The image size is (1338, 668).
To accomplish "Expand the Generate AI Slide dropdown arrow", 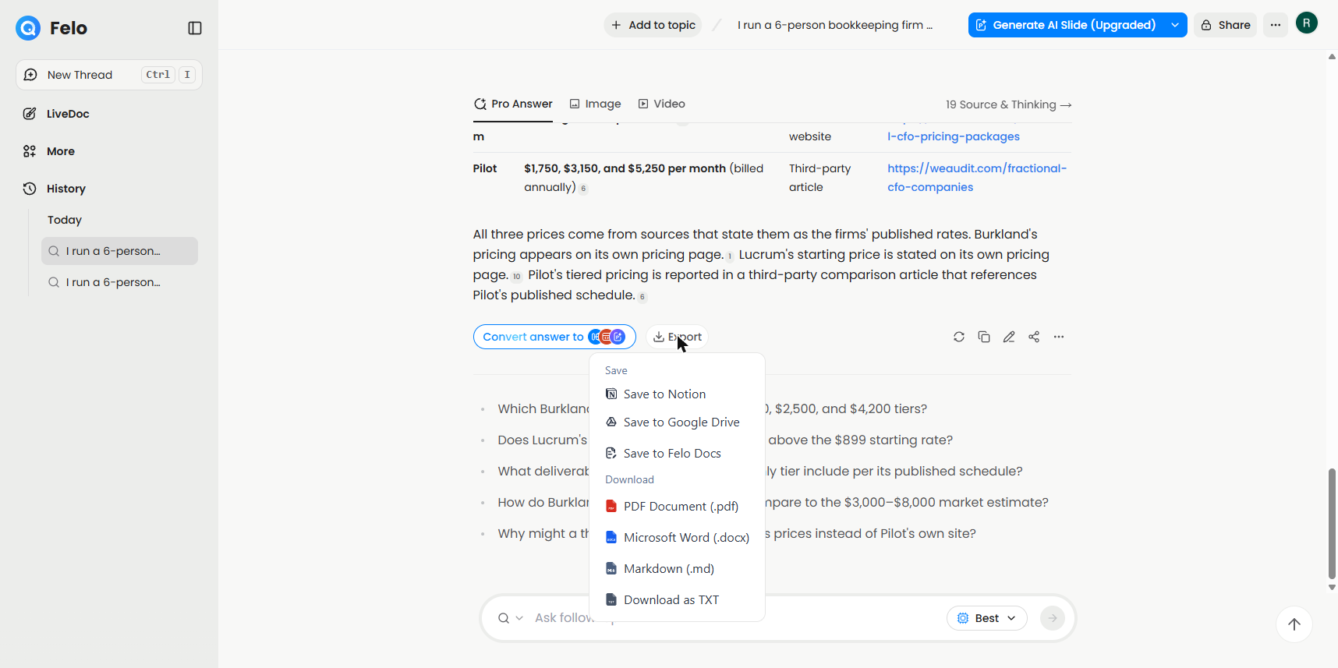I will (1175, 25).
